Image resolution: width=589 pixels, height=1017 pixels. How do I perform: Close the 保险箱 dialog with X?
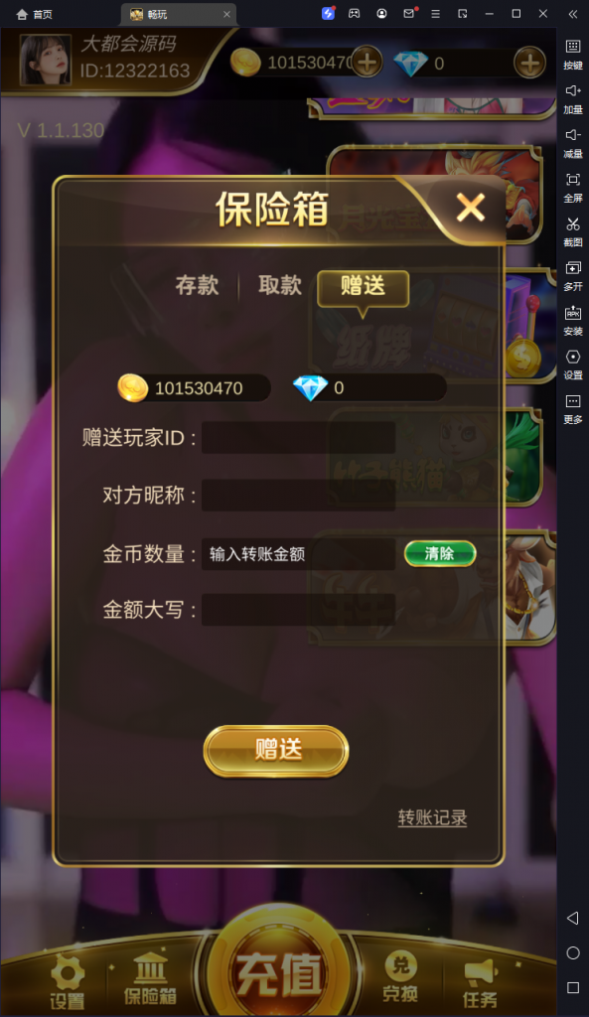pyautogui.click(x=470, y=209)
